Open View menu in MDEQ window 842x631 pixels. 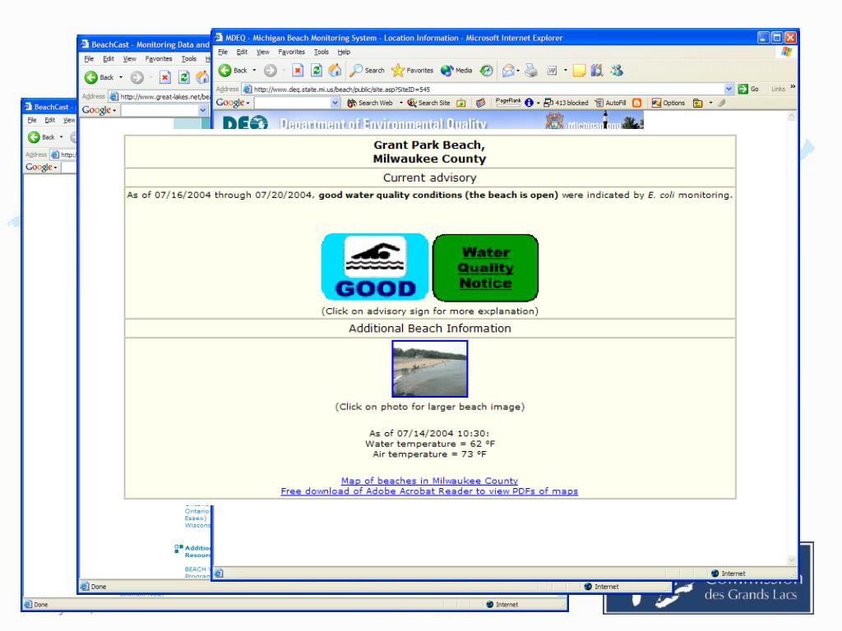pyautogui.click(x=262, y=52)
